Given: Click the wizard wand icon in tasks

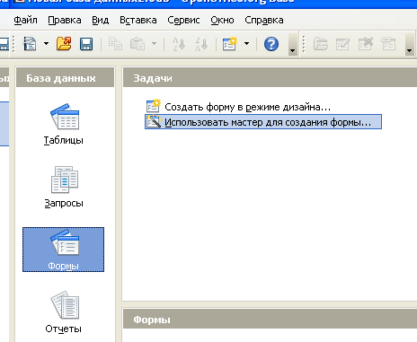Looking at the screenshot, I should pyautogui.click(x=154, y=121).
